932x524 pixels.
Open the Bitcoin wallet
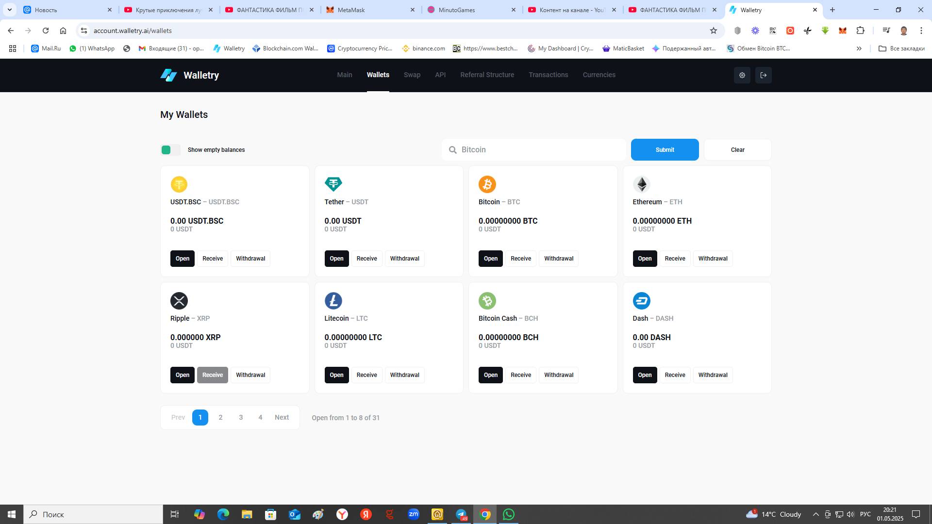490,259
